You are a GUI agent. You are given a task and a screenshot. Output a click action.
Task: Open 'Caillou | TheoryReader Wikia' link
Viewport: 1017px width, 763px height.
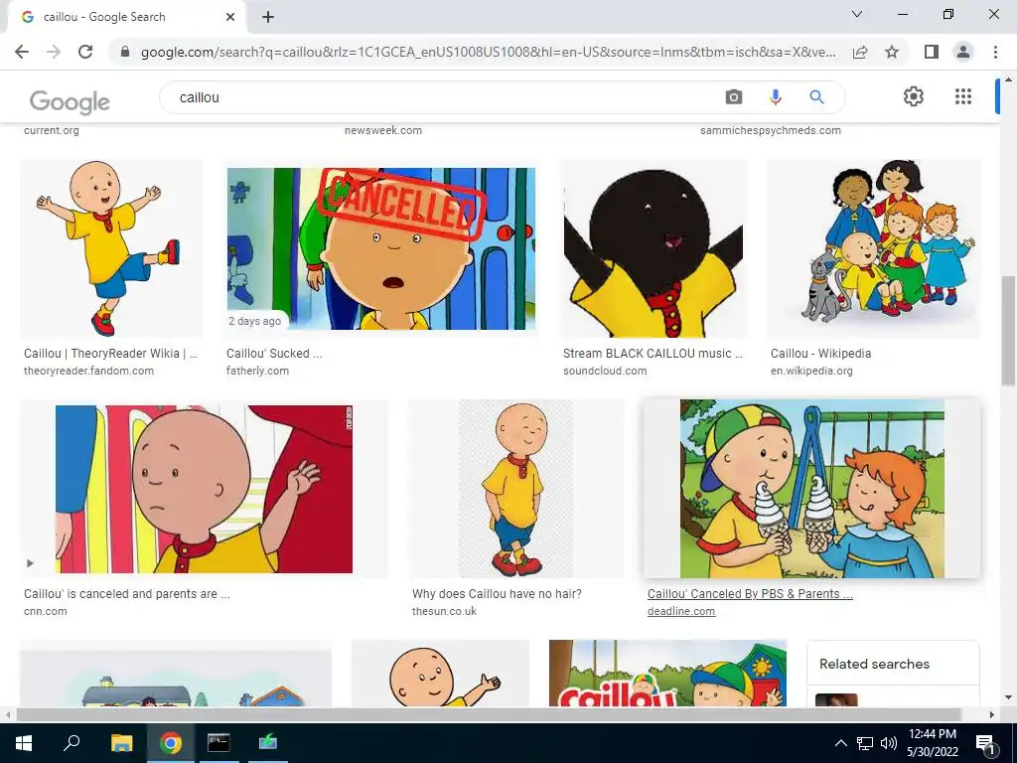110,354
